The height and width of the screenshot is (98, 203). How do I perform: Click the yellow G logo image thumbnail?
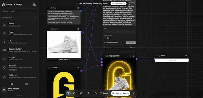click(64, 84)
